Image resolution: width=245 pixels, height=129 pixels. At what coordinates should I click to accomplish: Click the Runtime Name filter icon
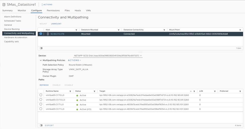(70, 91)
